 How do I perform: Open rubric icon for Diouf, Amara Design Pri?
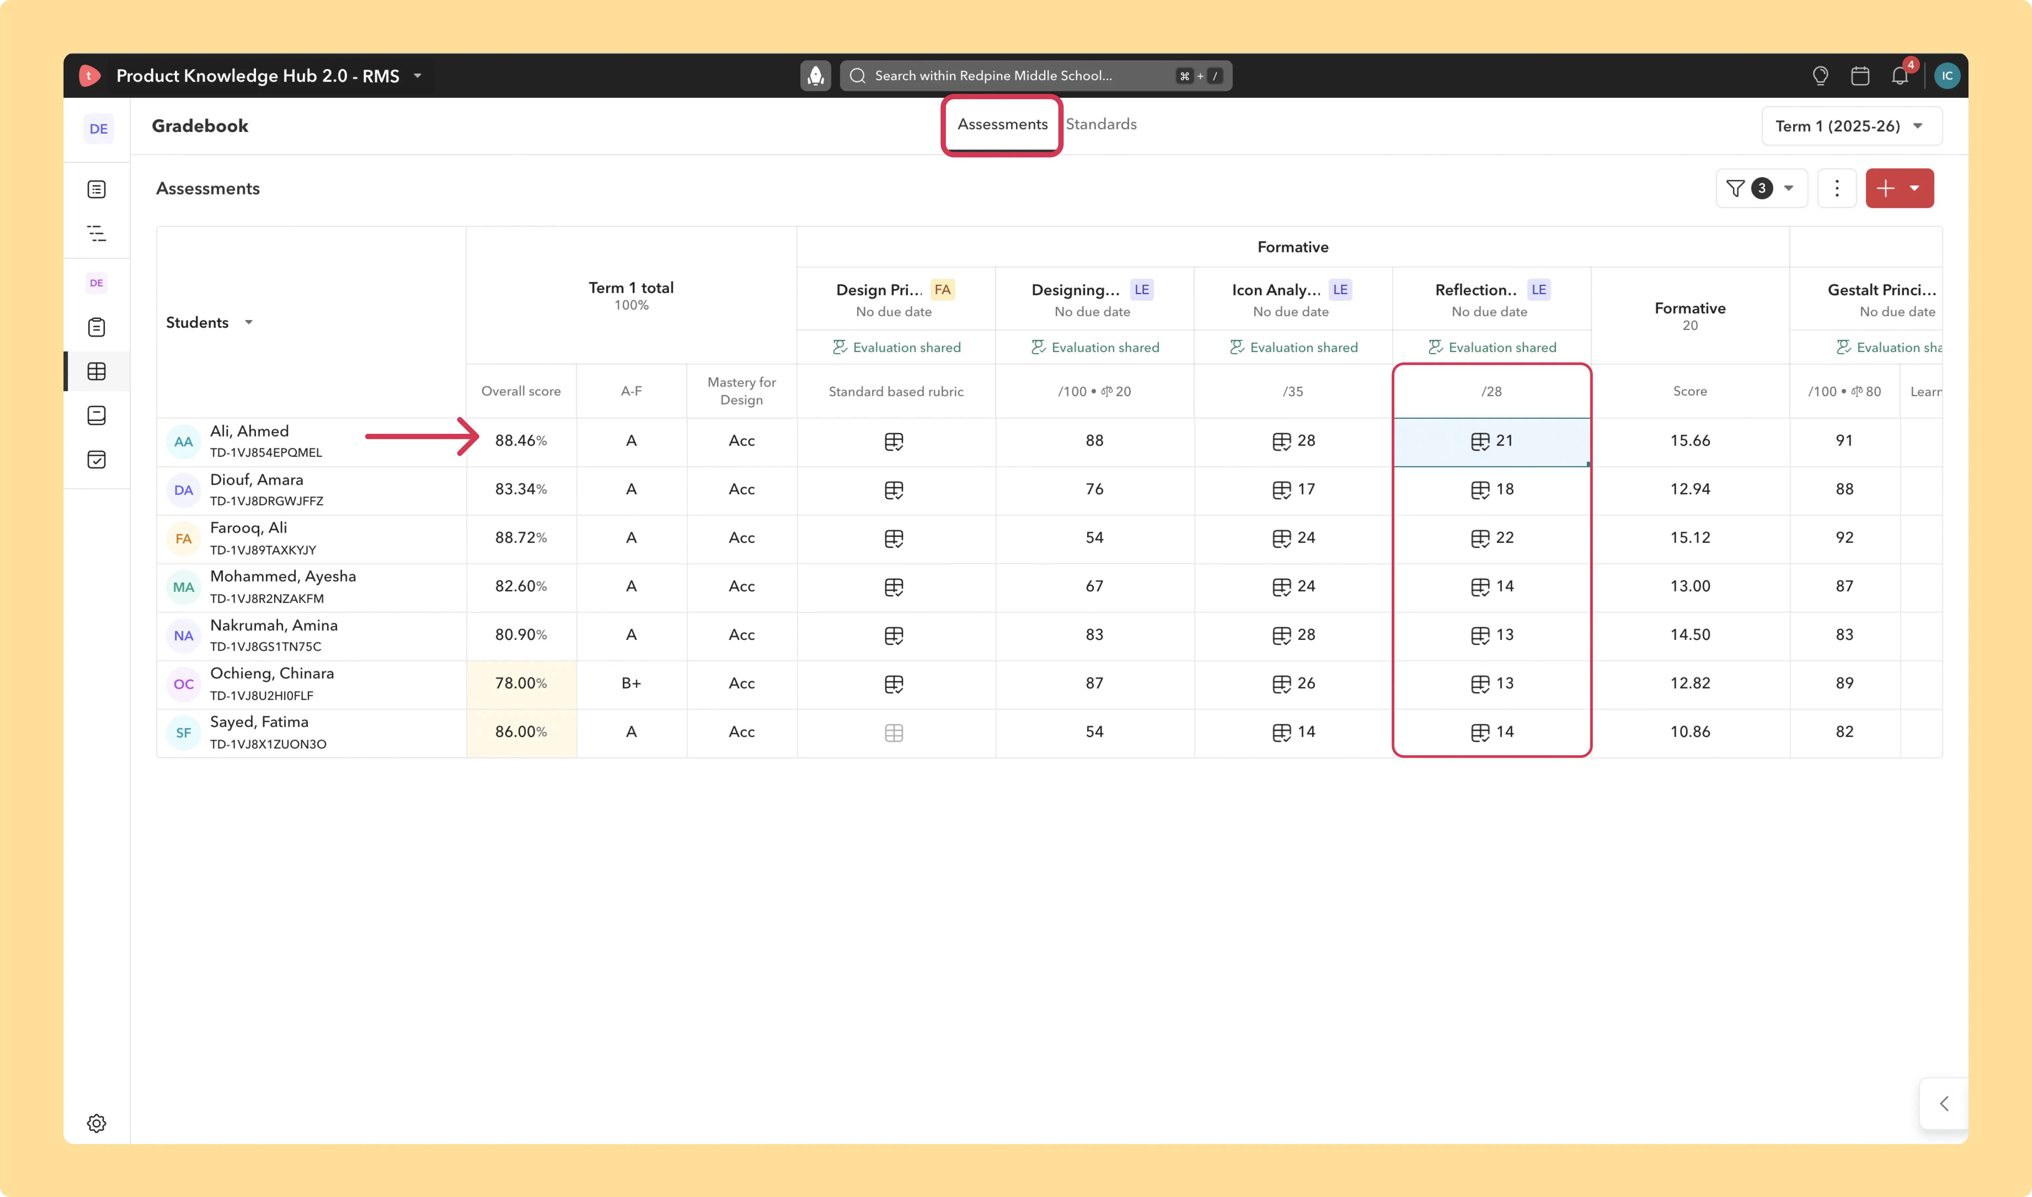894,490
